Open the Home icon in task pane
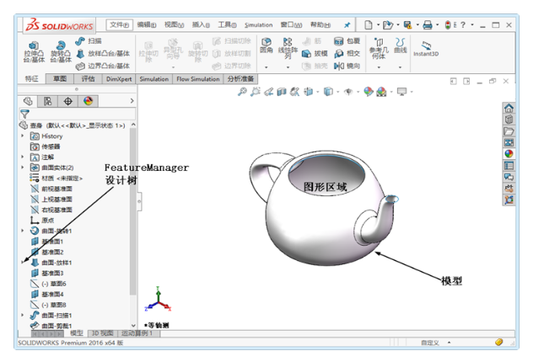 click(509, 108)
